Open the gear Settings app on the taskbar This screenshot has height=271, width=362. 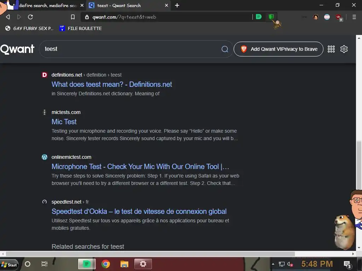click(x=143, y=264)
